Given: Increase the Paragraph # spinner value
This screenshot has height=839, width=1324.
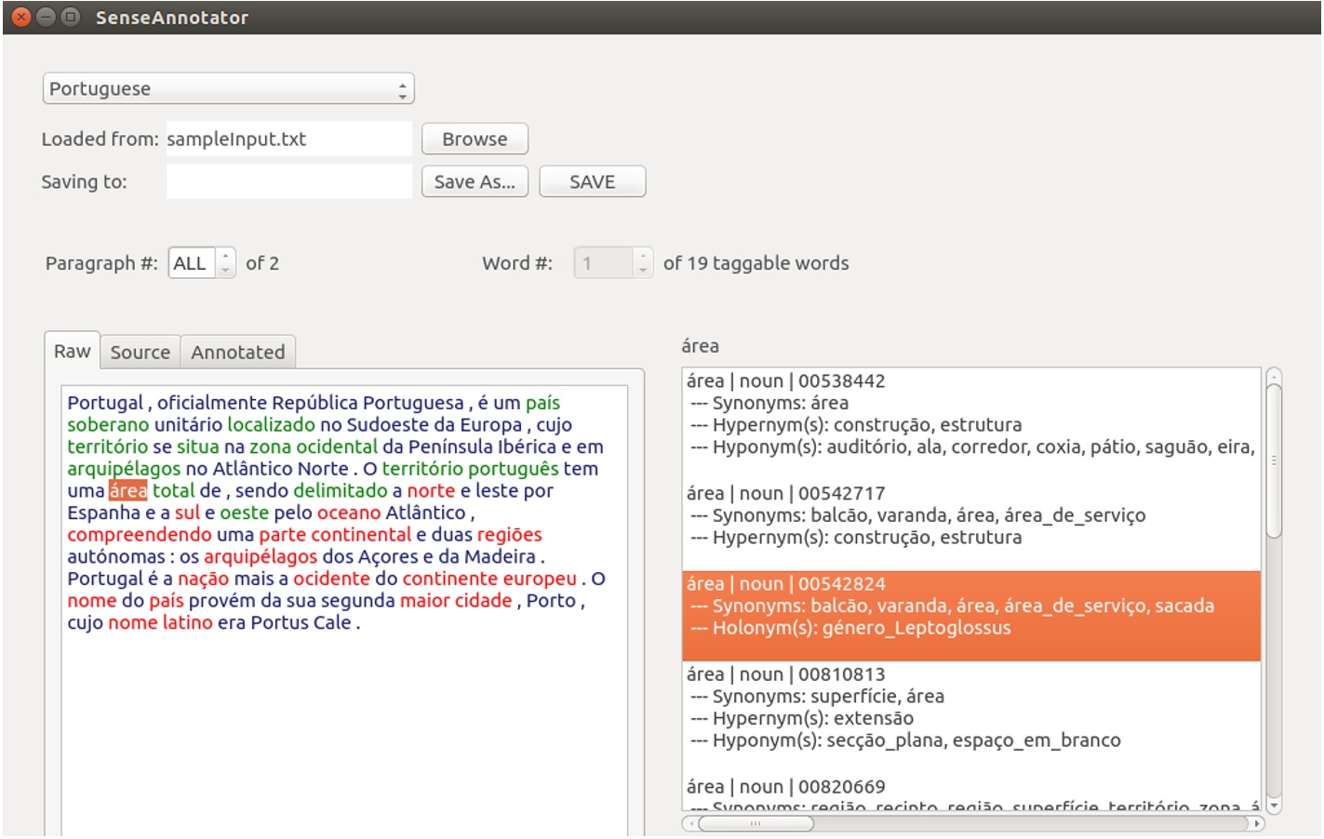Looking at the screenshot, I should [226, 257].
